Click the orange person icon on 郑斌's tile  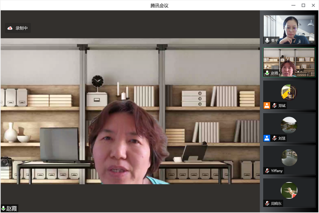pyautogui.click(x=267, y=105)
